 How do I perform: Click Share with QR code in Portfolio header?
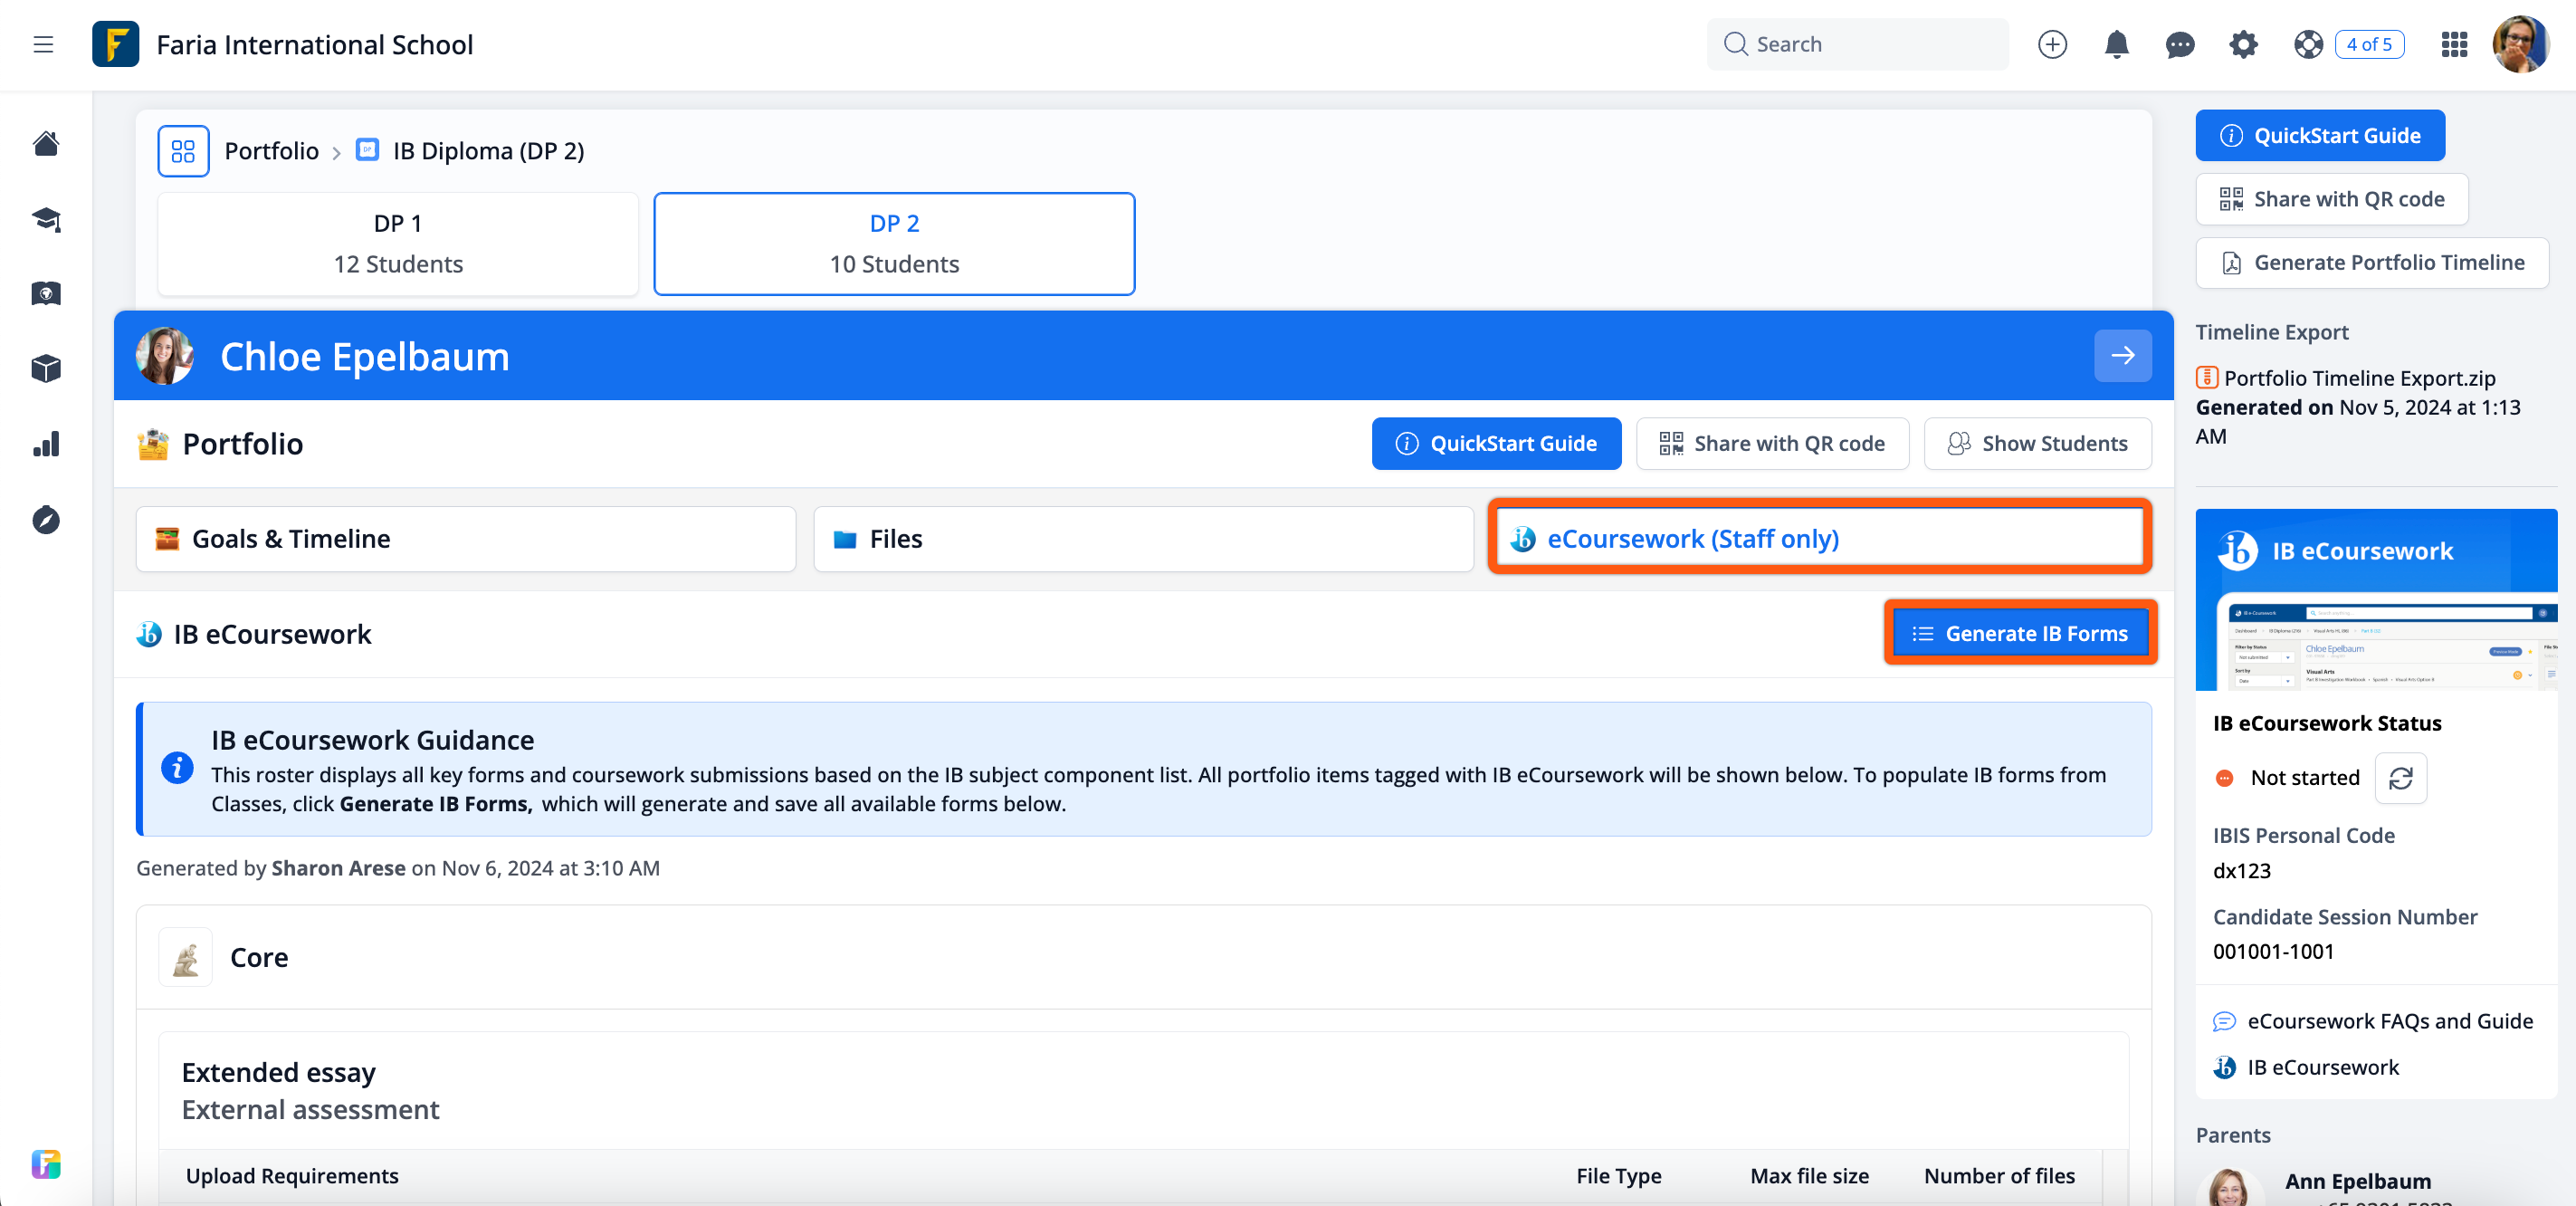[1772, 443]
